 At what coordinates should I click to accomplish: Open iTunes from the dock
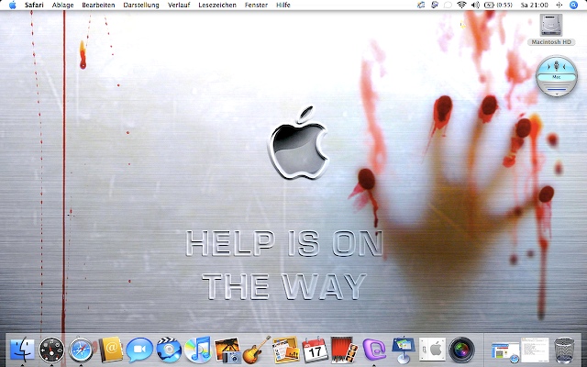point(197,349)
